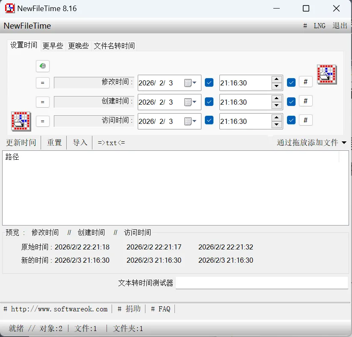352x337 pixels.
Task: Switch to the 更早些 tab
Action: (53, 46)
